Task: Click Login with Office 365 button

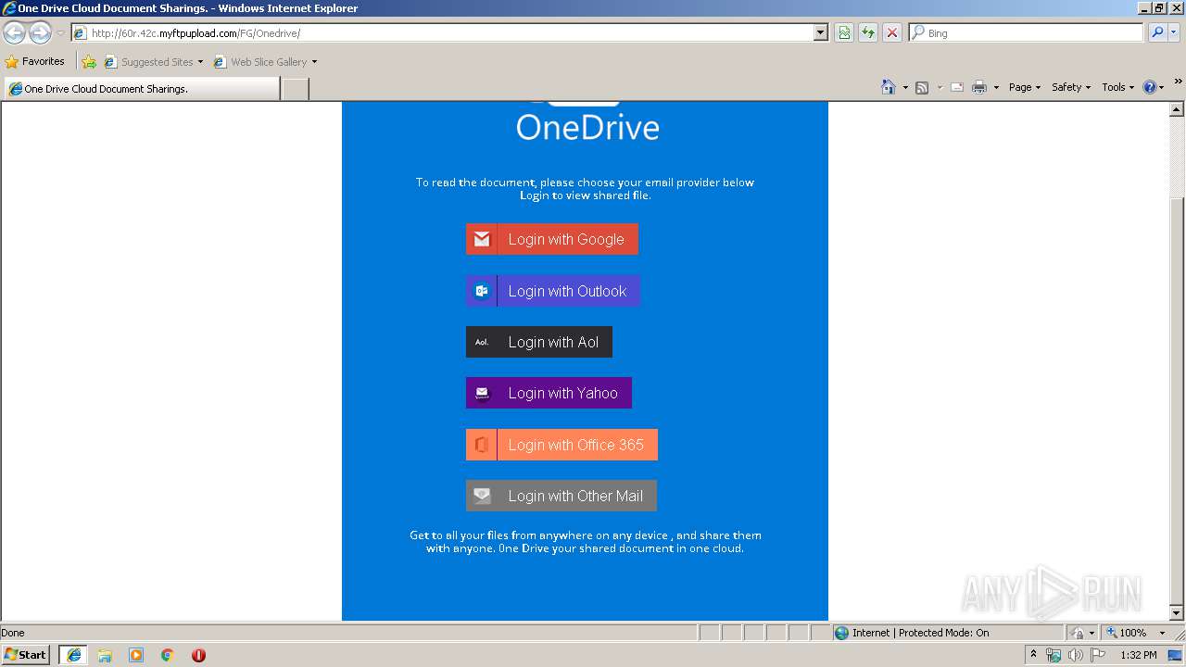Action: click(x=561, y=445)
